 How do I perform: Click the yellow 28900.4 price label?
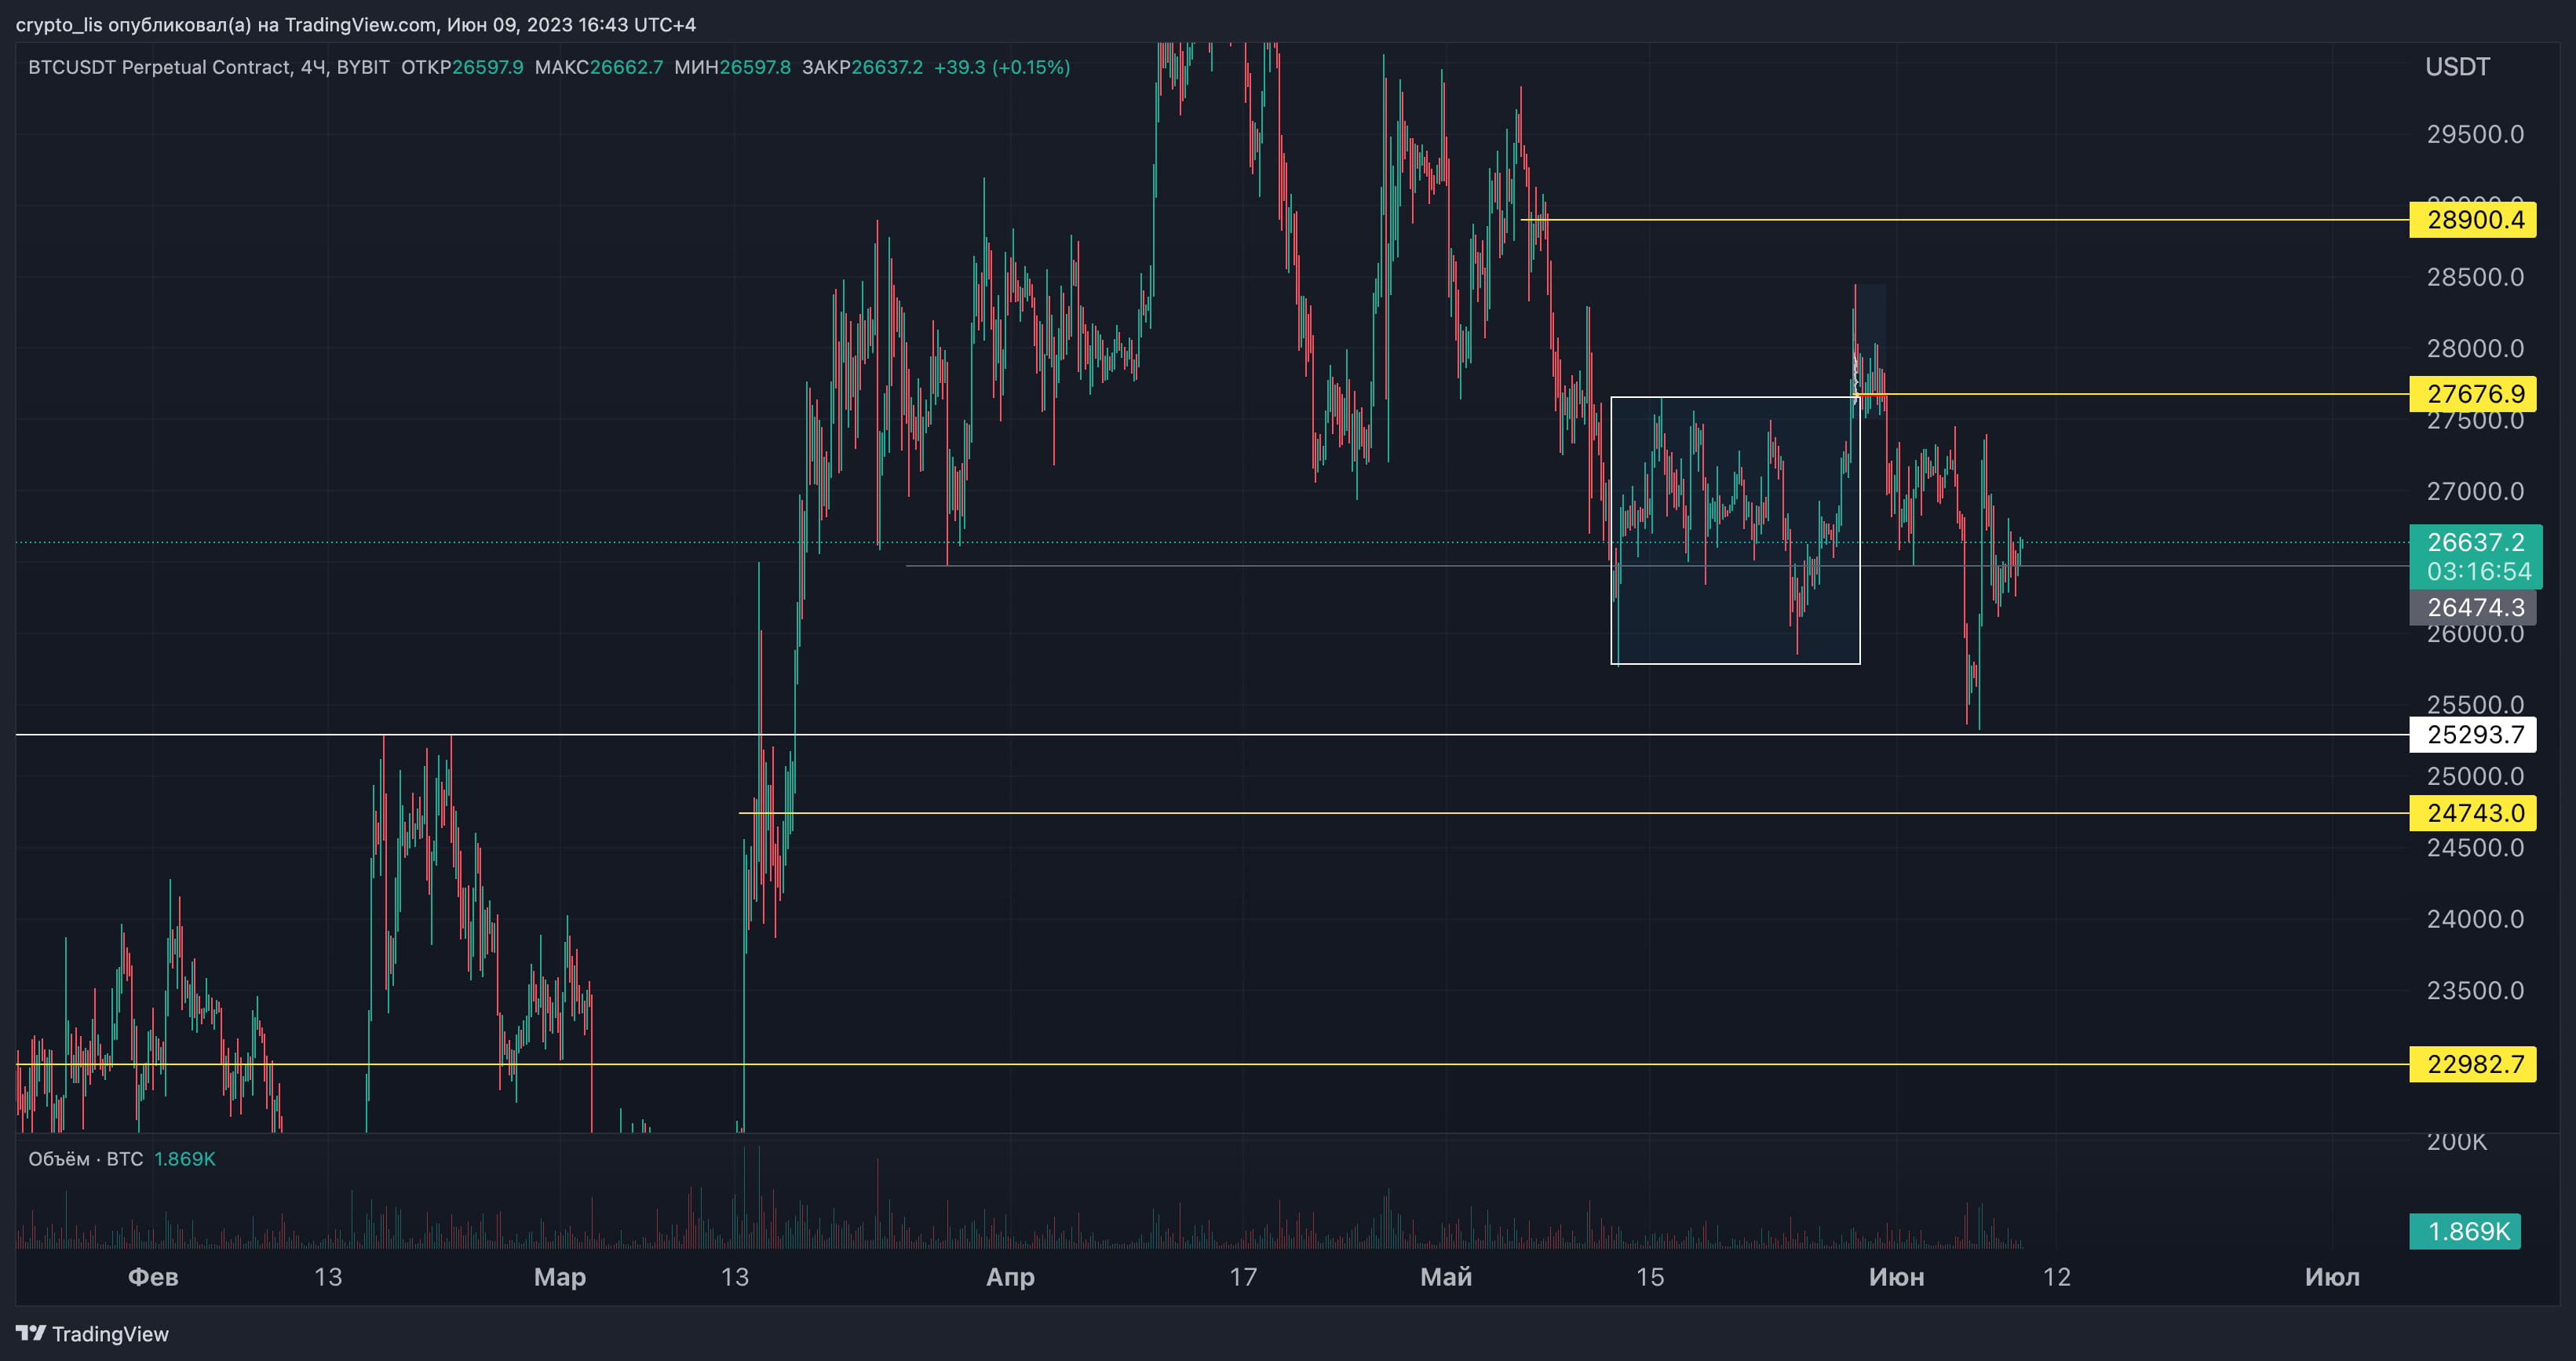2472,220
